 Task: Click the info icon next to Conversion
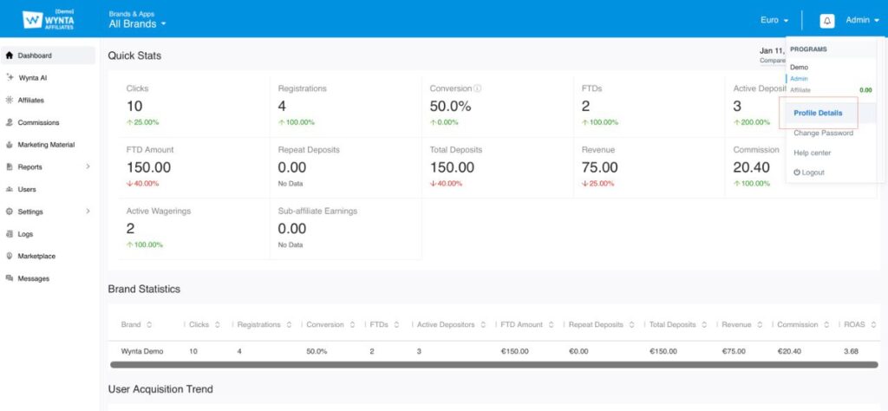478,88
